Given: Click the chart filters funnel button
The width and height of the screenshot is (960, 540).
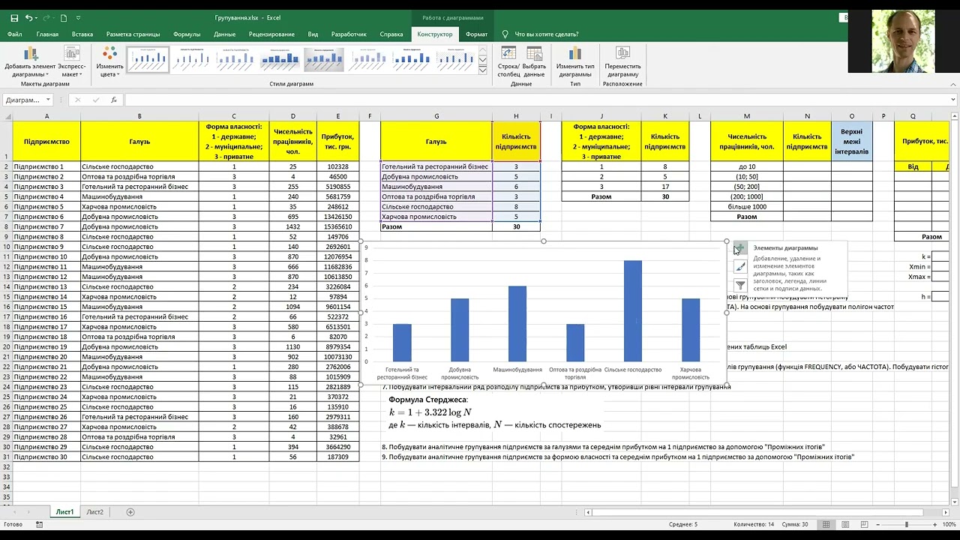Looking at the screenshot, I should click(x=739, y=285).
